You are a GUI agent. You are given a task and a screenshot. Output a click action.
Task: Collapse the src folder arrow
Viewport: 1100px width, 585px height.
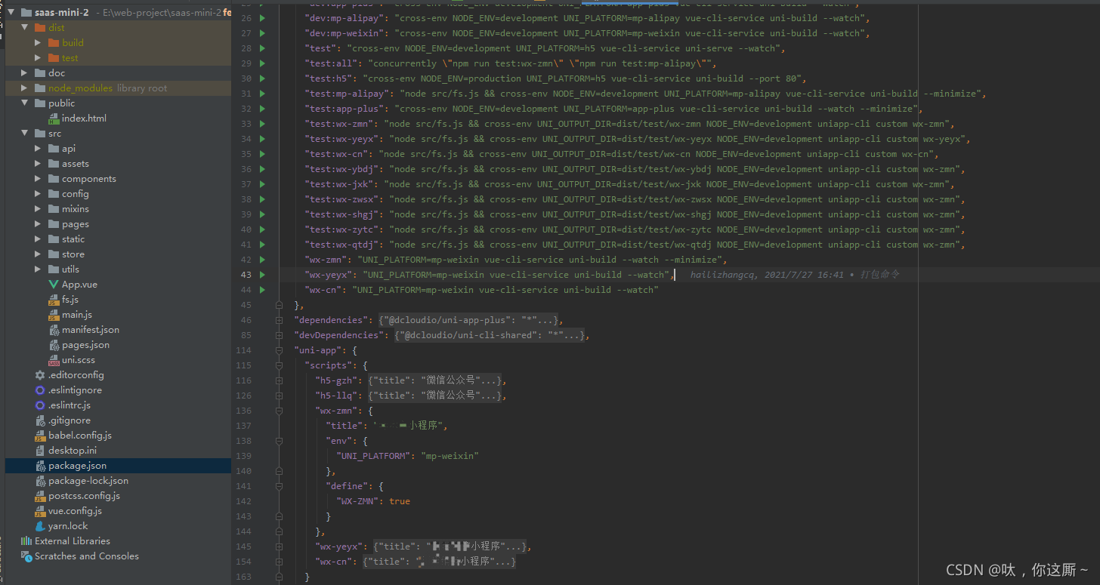[24, 134]
